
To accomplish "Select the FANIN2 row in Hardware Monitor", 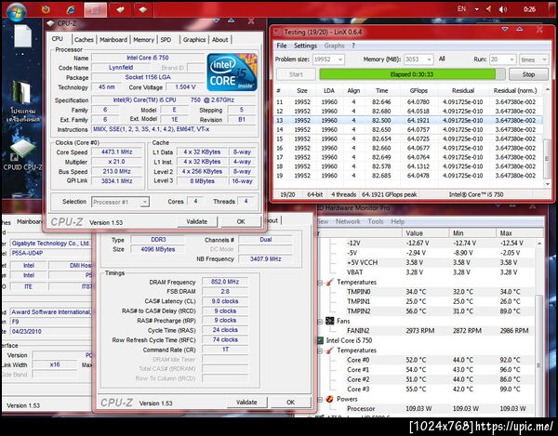I will click(427, 331).
